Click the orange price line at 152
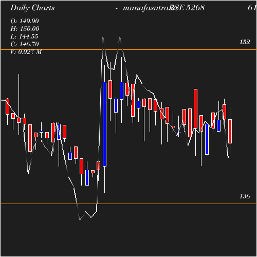The height and width of the screenshot is (257, 257). pyautogui.click(x=128, y=50)
